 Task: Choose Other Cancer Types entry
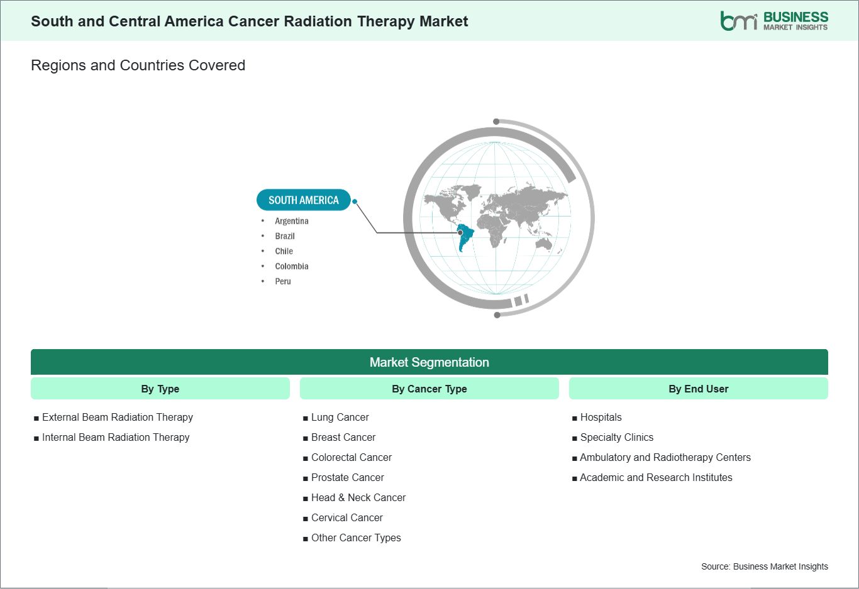coord(355,538)
